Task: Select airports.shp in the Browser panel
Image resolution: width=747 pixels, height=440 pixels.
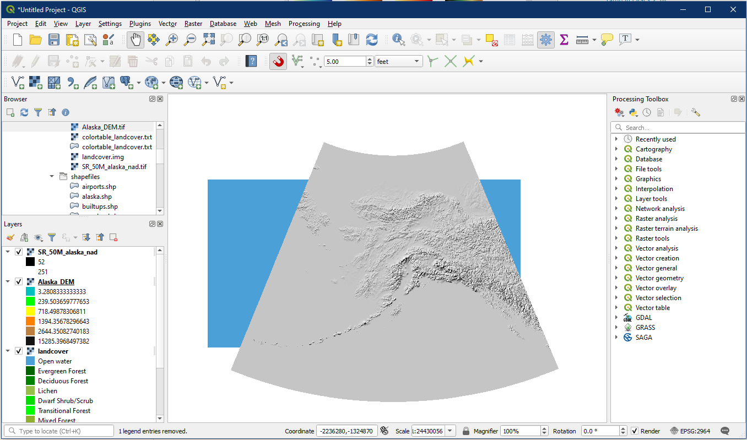Action: pyautogui.click(x=99, y=187)
